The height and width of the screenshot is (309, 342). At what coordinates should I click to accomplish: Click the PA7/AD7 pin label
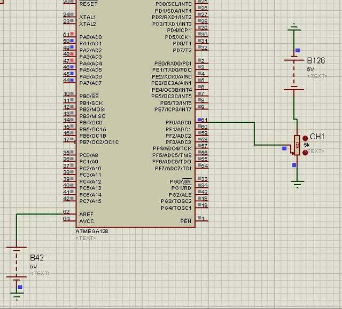pyautogui.click(x=90, y=83)
